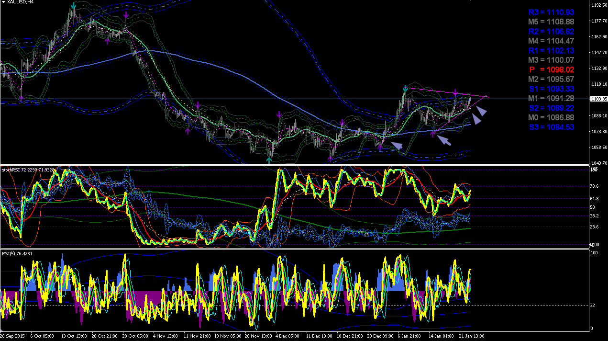
Task: Click the 1132.90 price scale value
Action: pyautogui.click(x=598, y=68)
